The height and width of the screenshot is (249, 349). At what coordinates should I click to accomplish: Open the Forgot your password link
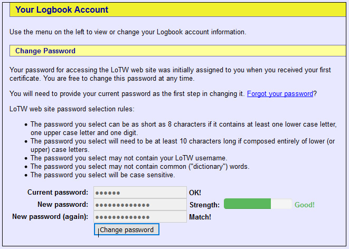click(x=280, y=94)
